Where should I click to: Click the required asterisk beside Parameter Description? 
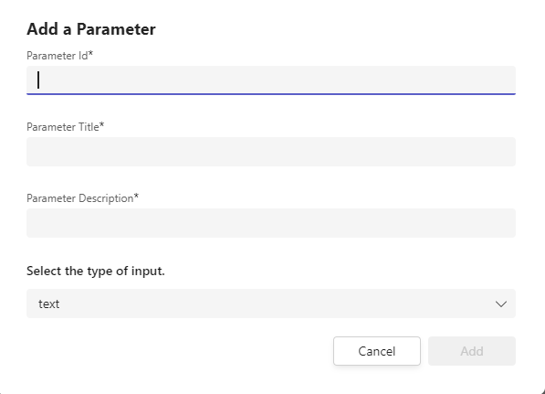(x=136, y=197)
